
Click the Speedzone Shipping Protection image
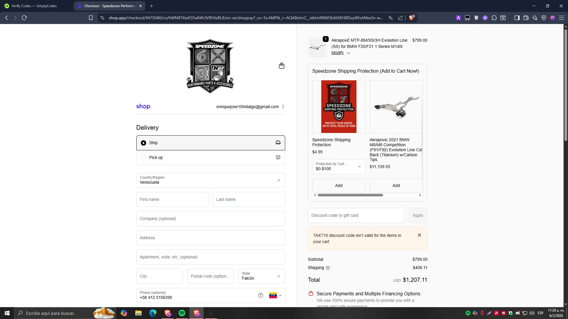pos(339,107)
